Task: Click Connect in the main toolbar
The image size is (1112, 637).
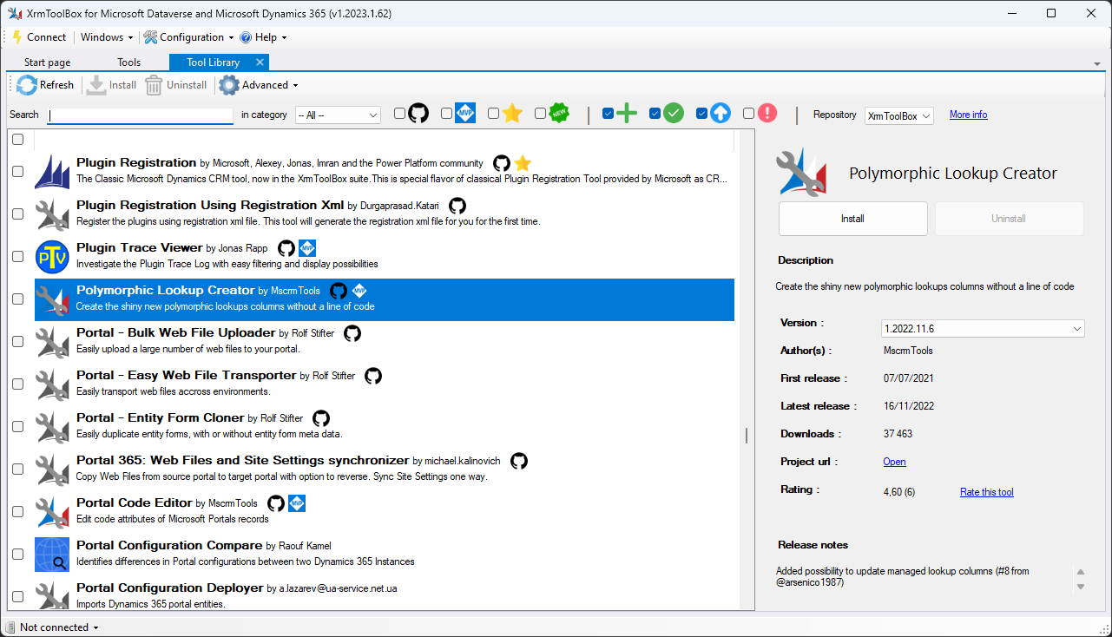Action: [x=38, y=37]
